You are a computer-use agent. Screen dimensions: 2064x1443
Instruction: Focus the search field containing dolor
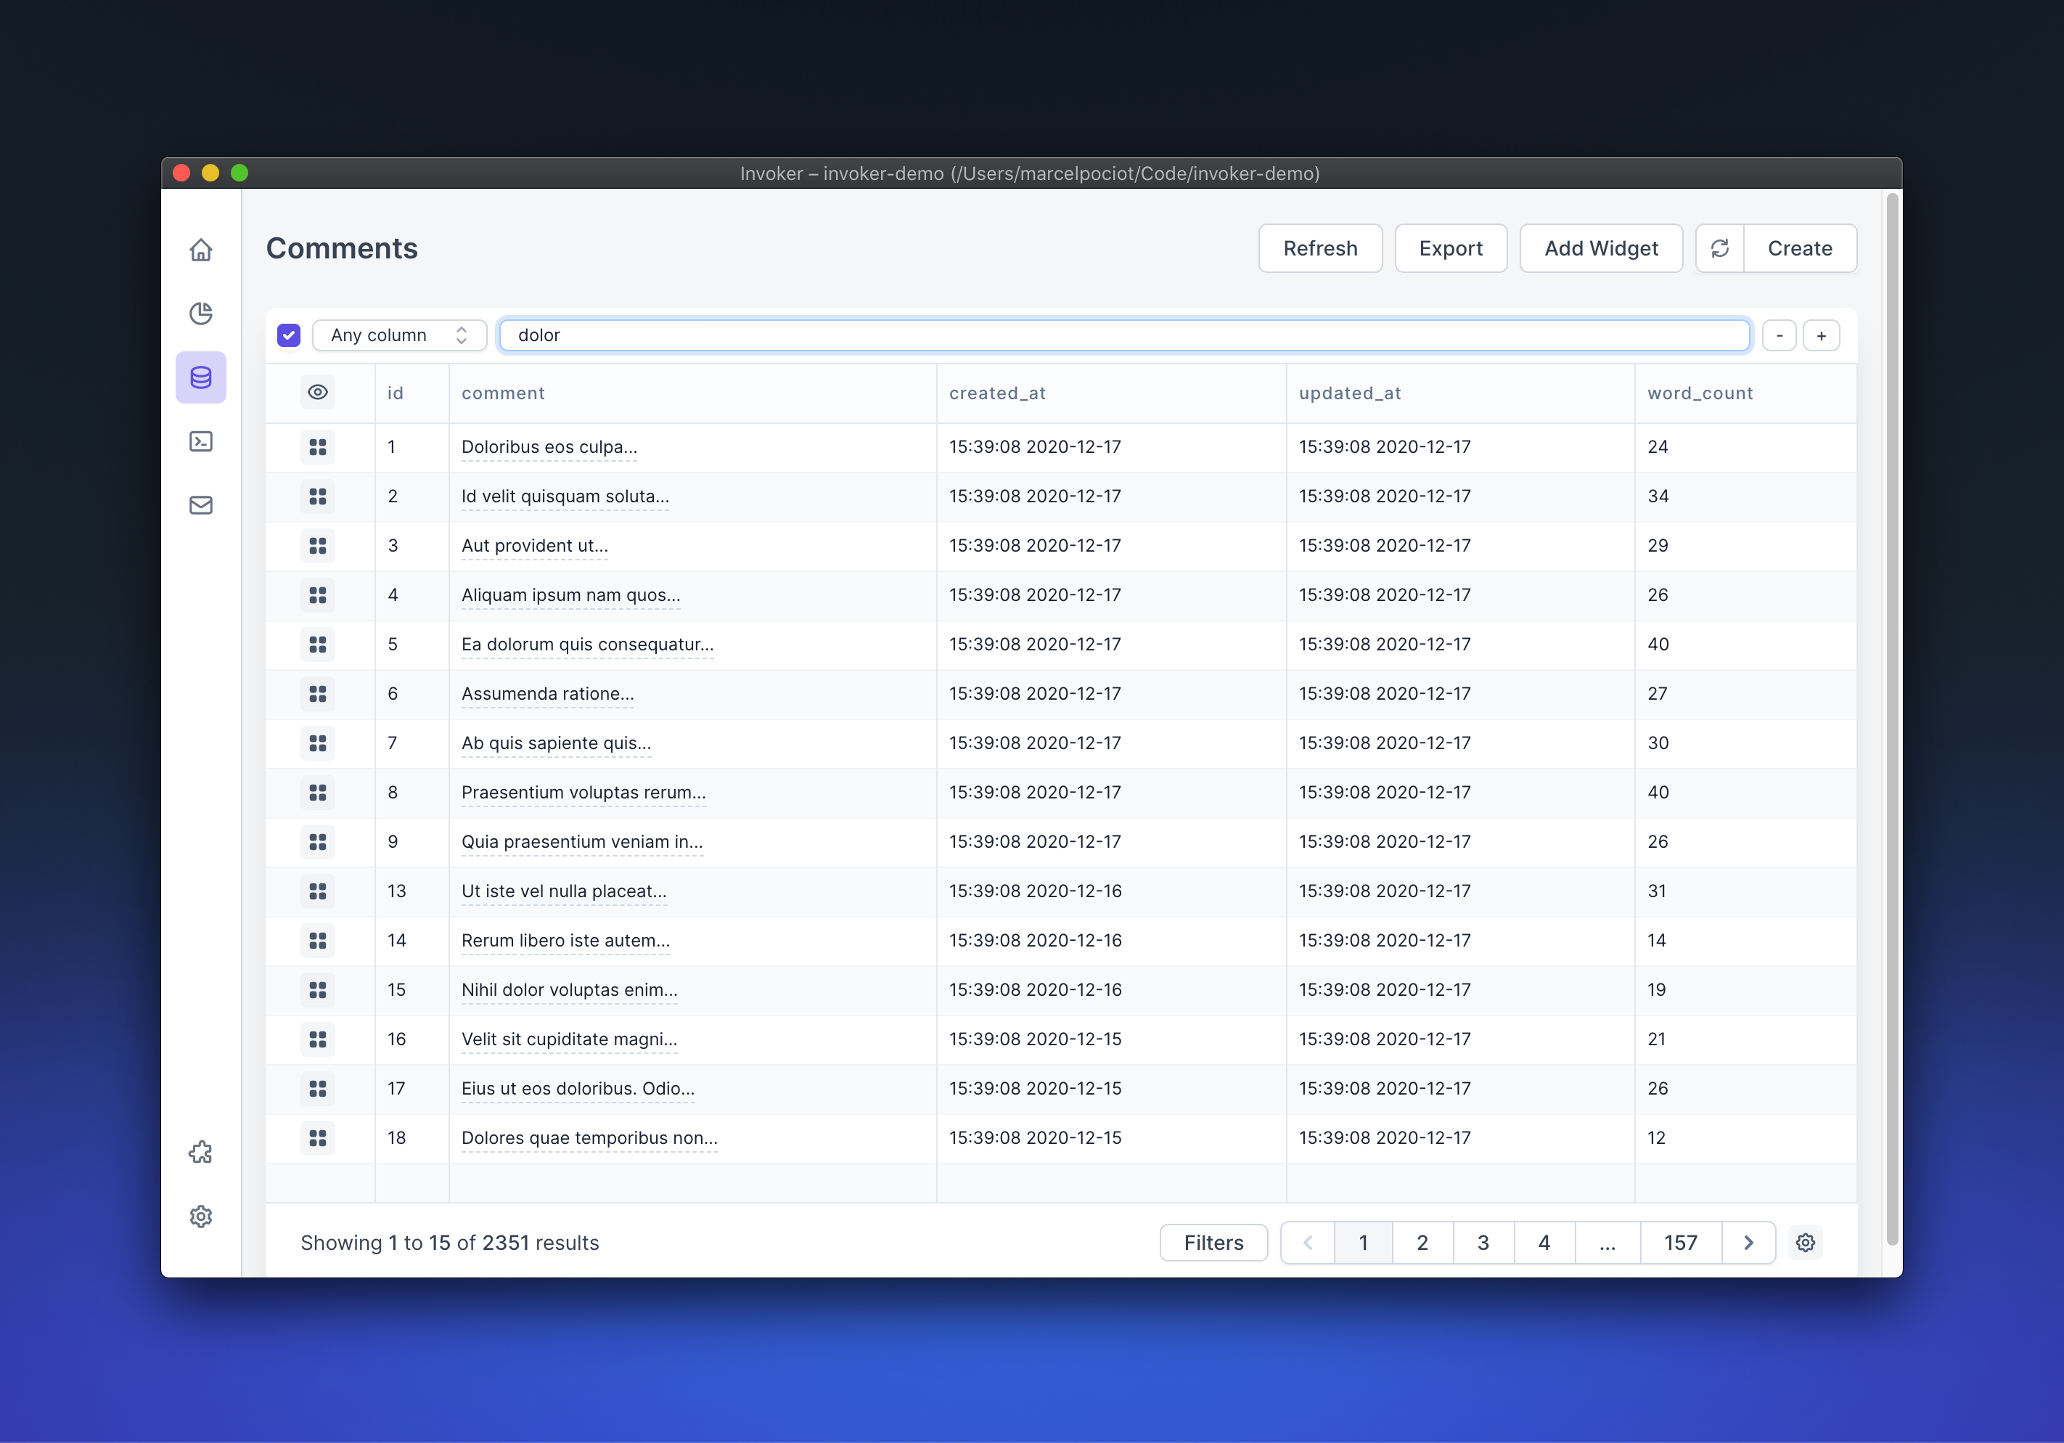[1125, 335]
